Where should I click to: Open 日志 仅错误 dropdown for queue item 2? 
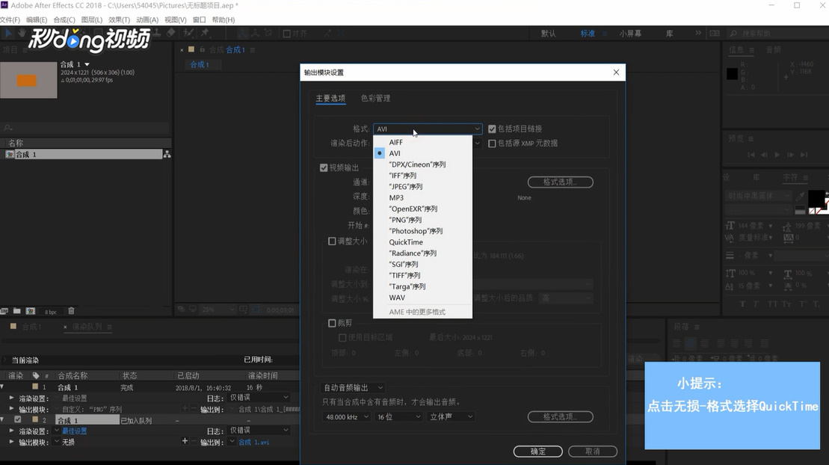[x=259, y=430]
